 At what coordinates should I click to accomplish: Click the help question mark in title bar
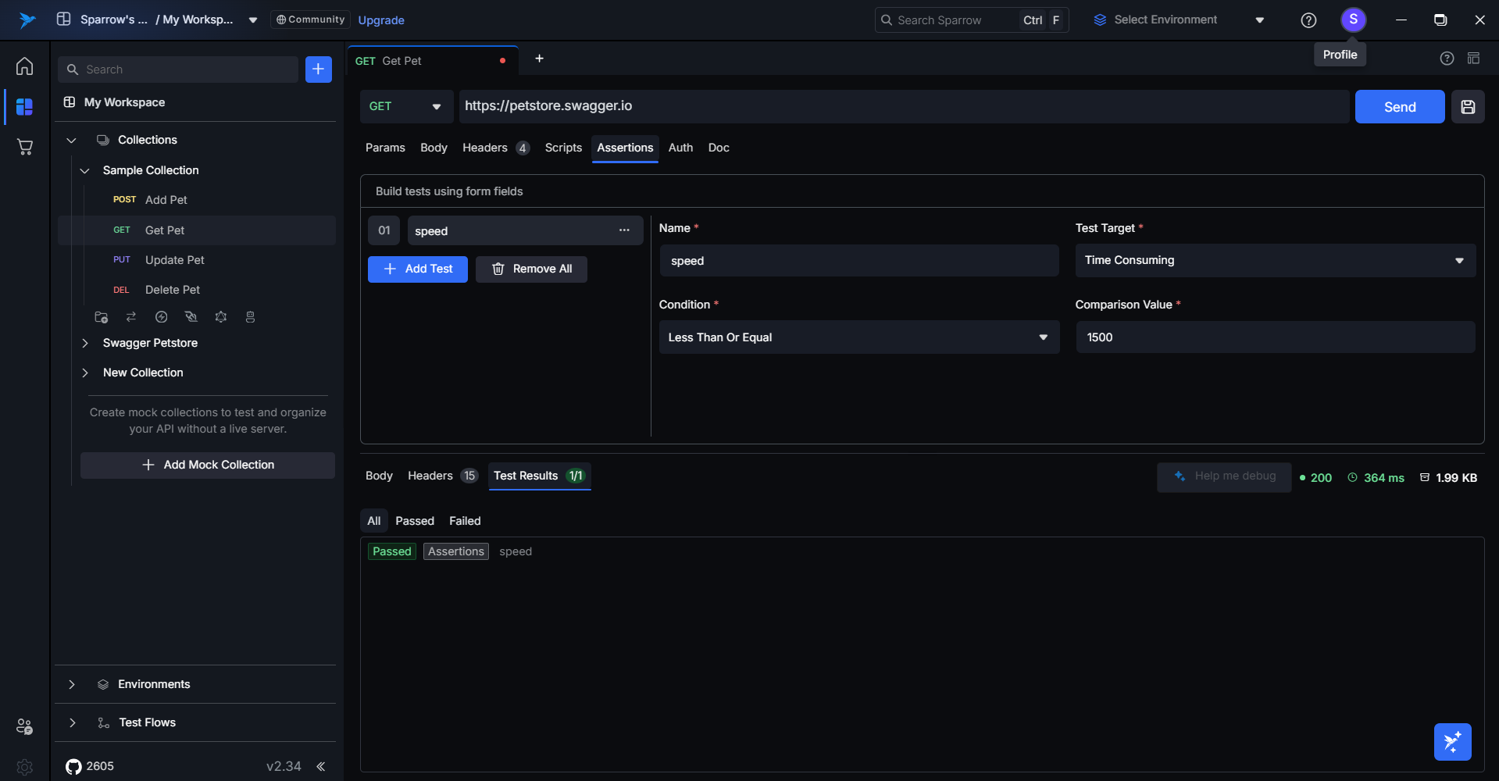coord(1308,20)
